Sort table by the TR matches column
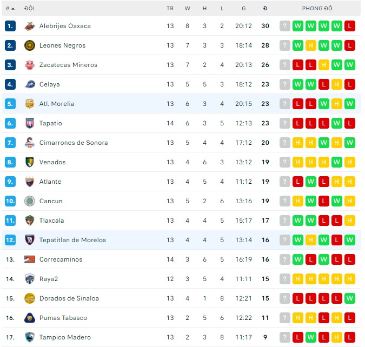 coord(170,9)
